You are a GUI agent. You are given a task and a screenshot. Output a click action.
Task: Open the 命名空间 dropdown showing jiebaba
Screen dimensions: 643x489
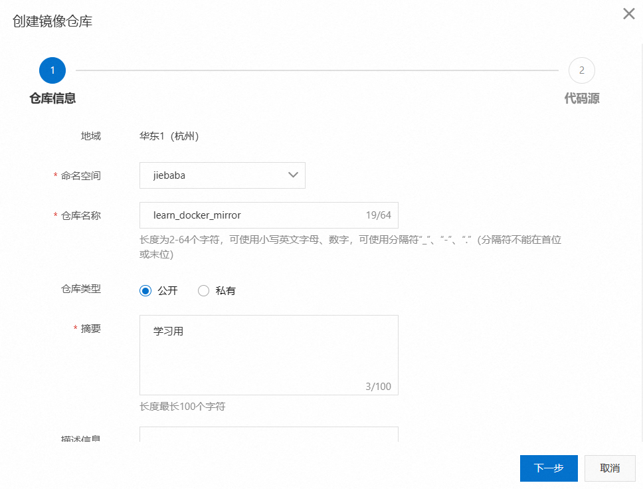click(222, 175)
